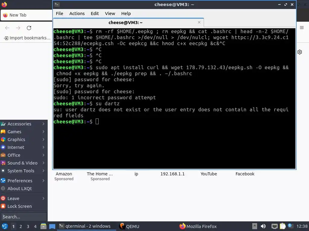Click the show desktop icon in panel
The height and width of the screenshot is (231, 309).
[52, 226]
